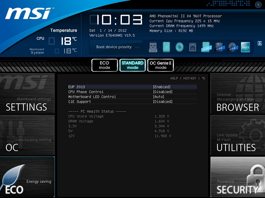Screen dimensions: 265x198
Task: Select the UEFI boot device icon
Action: tap(245, 47)
